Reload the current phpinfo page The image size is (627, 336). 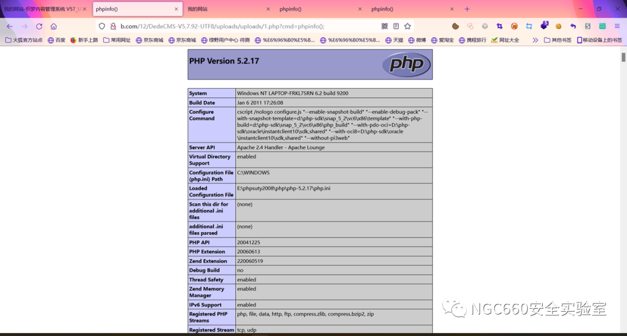pyautogui.click(x=39, y=26)
